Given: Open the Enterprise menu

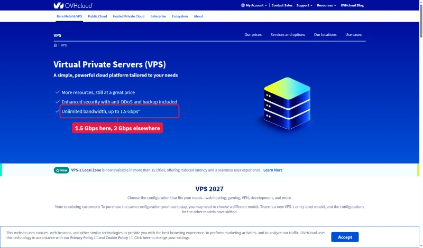Looking at the screenshot, I should pyautogui.click(x=158, y=16).
